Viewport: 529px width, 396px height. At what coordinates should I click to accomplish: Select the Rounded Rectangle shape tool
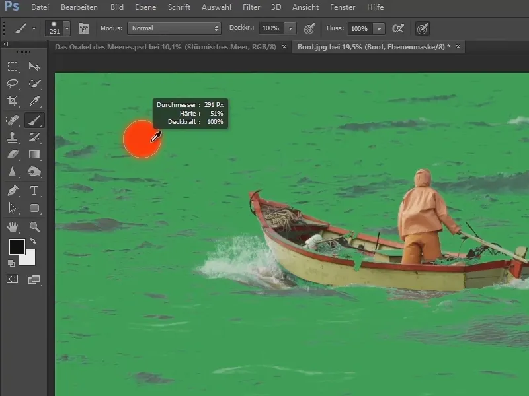click(34, 208)
